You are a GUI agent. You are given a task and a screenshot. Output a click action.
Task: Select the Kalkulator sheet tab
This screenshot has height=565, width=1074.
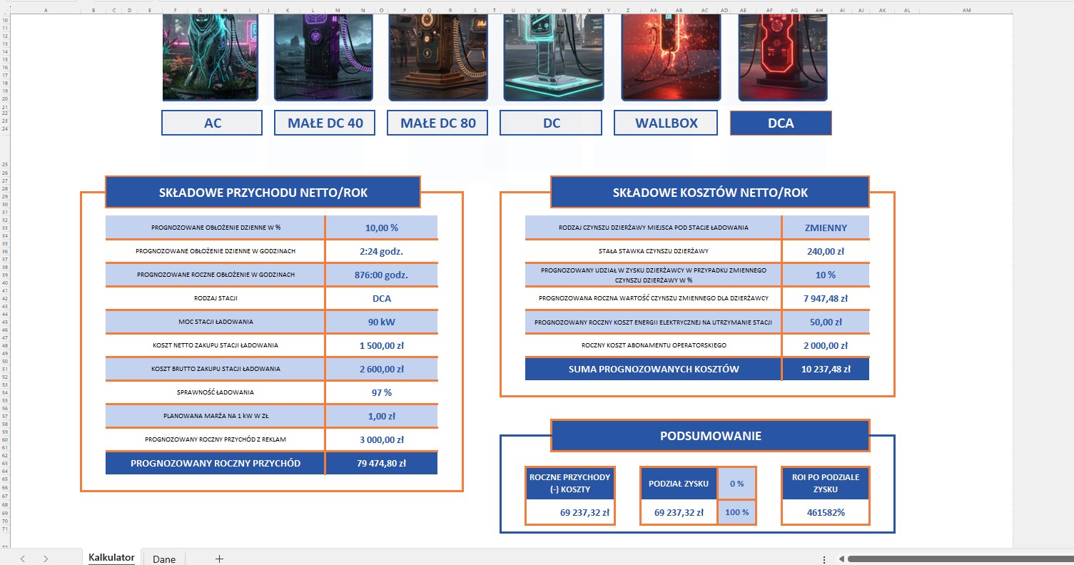point(111,558)
